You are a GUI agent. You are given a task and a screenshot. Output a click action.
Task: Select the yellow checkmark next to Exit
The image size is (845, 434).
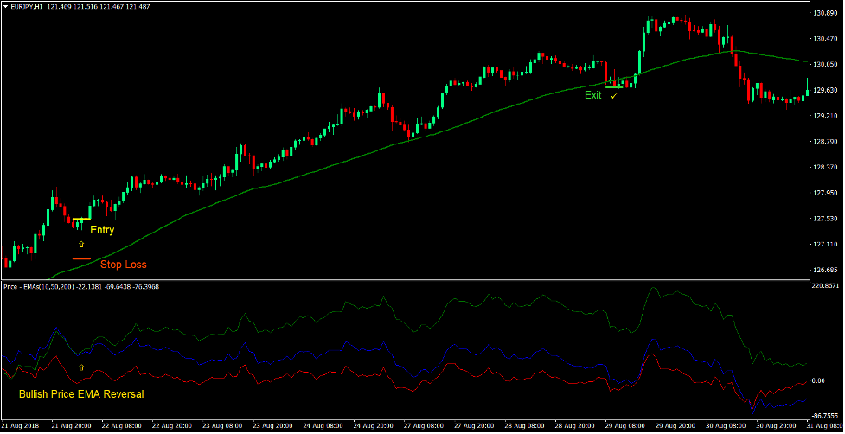tap(613, 96)
